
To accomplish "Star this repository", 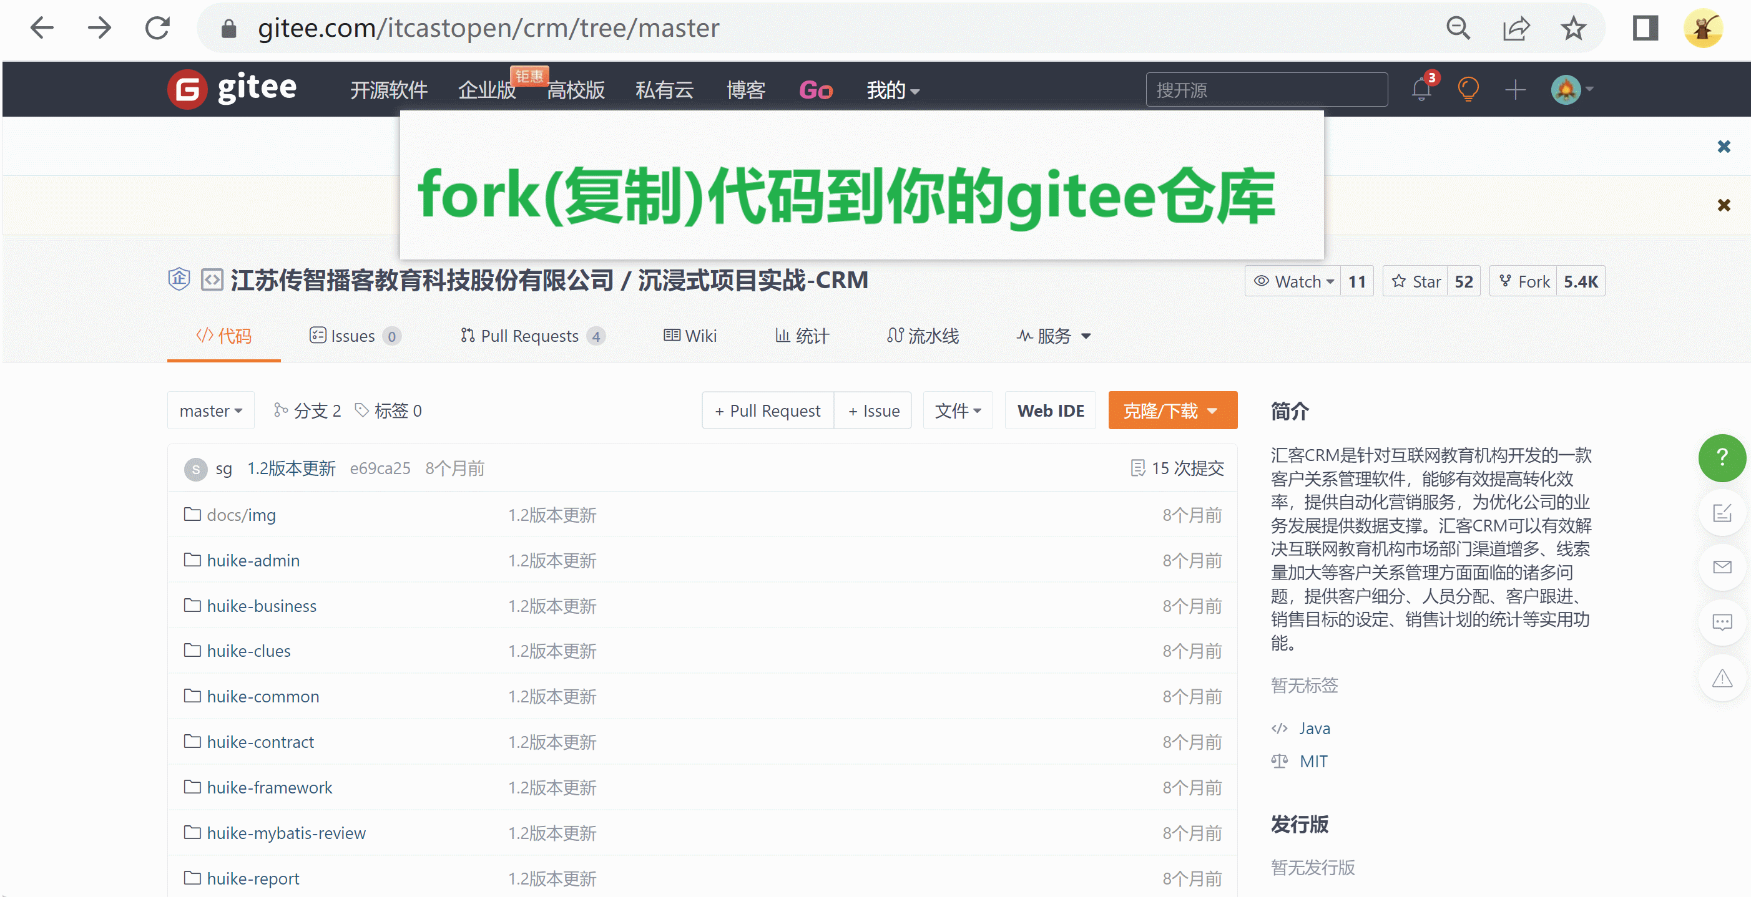I will [x=1415, y=281].
